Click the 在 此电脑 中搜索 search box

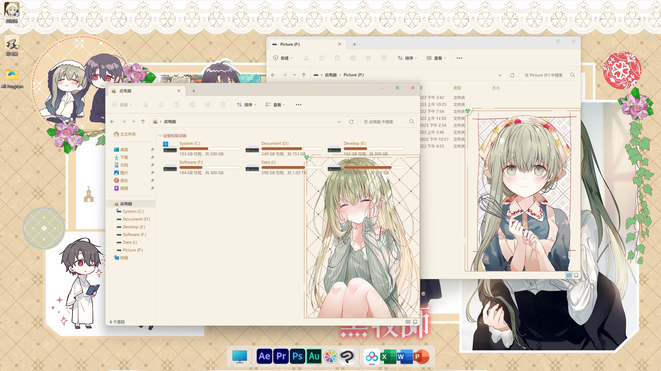389,122
